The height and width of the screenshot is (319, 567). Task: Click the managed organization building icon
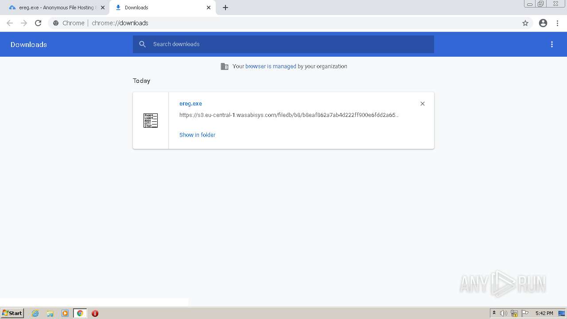coord(225,66)
